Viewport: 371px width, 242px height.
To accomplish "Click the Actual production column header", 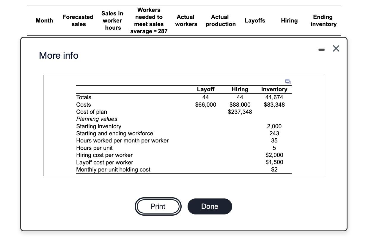I will [x=220, y=20].
